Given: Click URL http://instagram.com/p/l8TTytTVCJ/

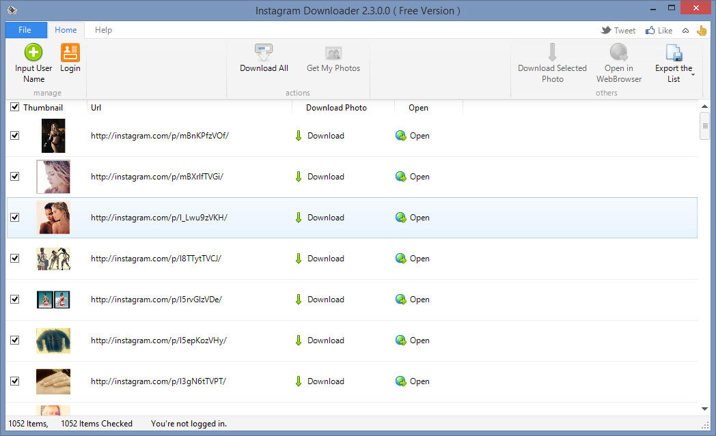Looking at the screenshot, I should pos(156,259).
